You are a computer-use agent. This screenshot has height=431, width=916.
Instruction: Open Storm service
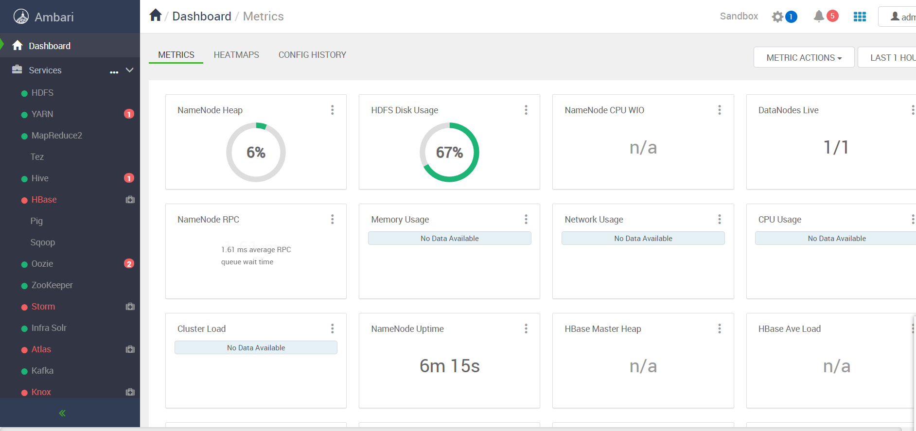point(43,307)
